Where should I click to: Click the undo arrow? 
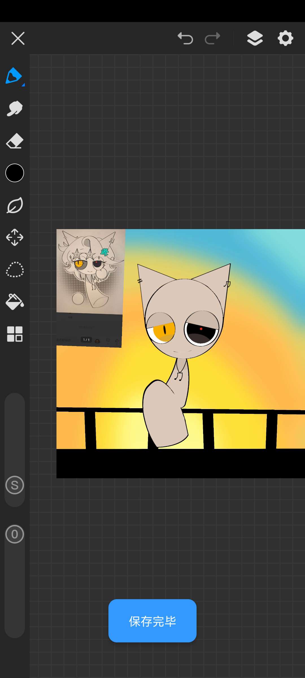click(x=185, y=38)
